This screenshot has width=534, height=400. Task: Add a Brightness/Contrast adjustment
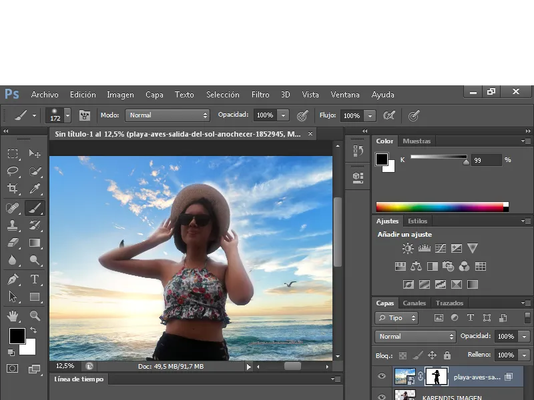pos(408,248)
